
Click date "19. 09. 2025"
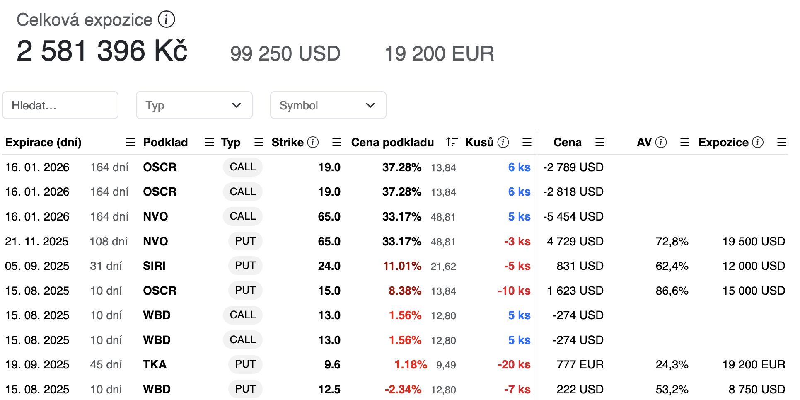(37, 364)
